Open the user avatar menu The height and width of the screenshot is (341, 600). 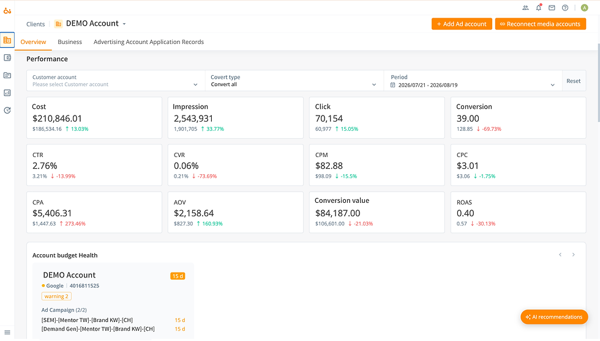(584, 7)
